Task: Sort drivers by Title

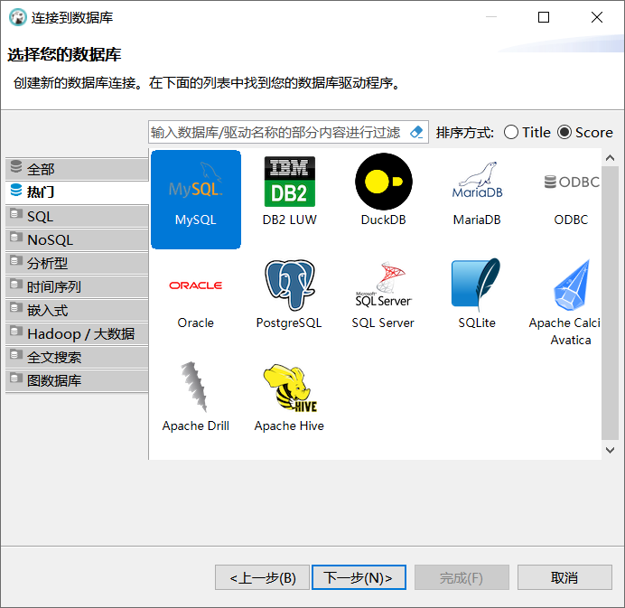Action: click(527, 133)
